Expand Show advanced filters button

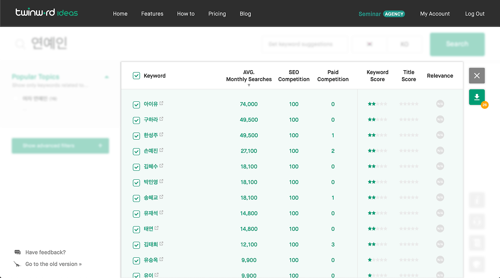click(x=60, y=145)
